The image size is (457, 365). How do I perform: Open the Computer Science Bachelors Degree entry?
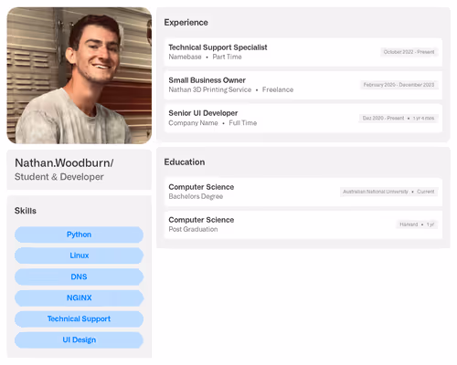[x=303, y=192]
